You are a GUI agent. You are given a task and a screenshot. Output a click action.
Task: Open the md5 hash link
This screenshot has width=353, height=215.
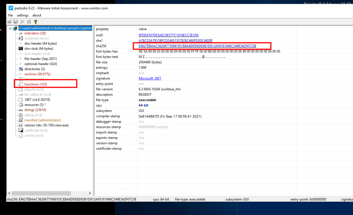pos(168,35)
